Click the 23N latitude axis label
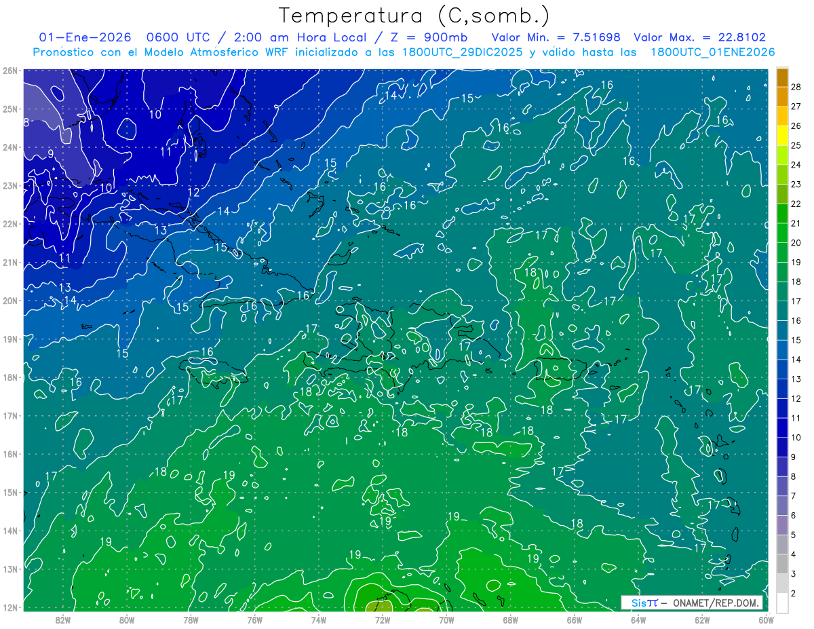Screen dimensions: 814x629 pos(10,185)
